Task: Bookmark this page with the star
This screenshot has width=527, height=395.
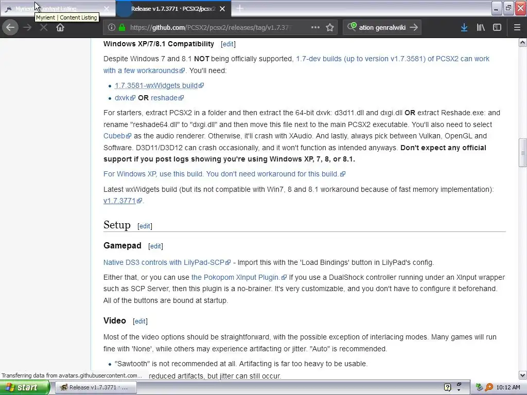Action: [330, 28]
